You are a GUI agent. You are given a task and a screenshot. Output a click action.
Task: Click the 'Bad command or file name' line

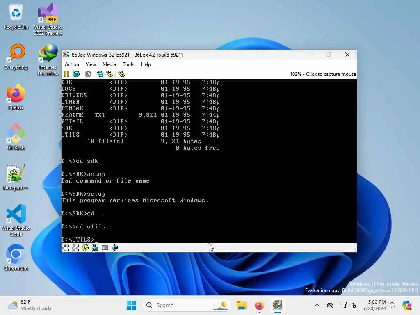105,181
